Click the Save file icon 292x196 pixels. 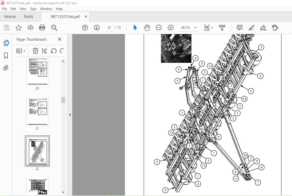(7, 28)
